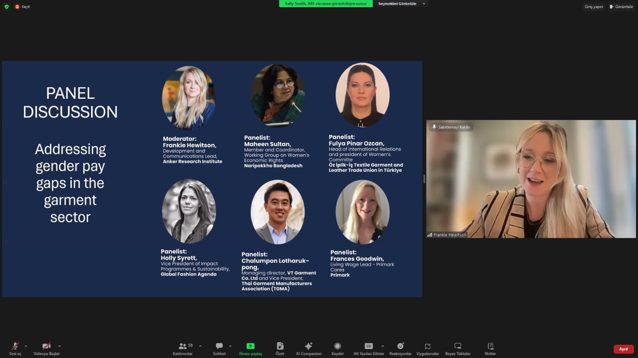Leave meeting with red Ayrıl button
638x358 pixels.
[x=624, y=349]
